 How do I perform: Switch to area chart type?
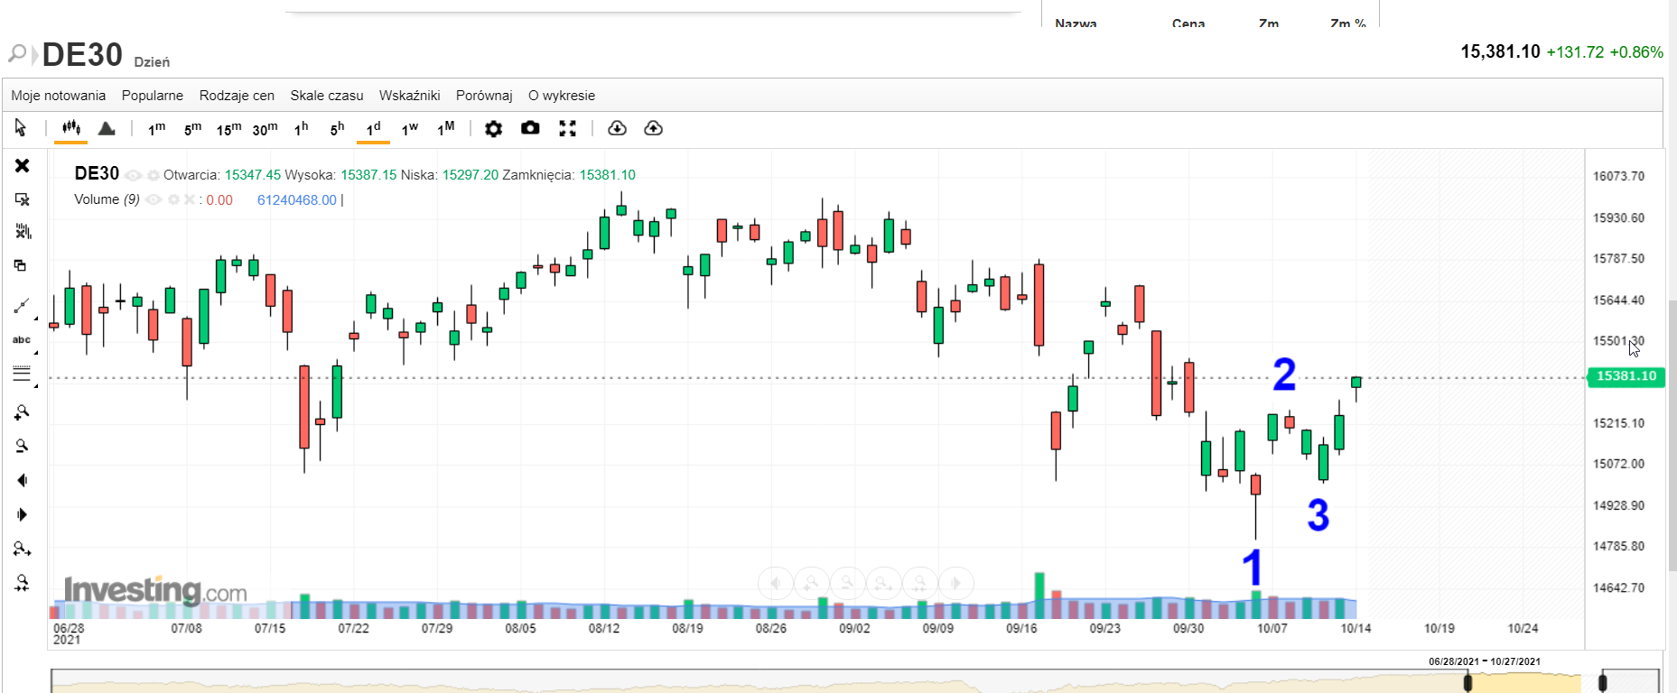[x=107, y=128]
